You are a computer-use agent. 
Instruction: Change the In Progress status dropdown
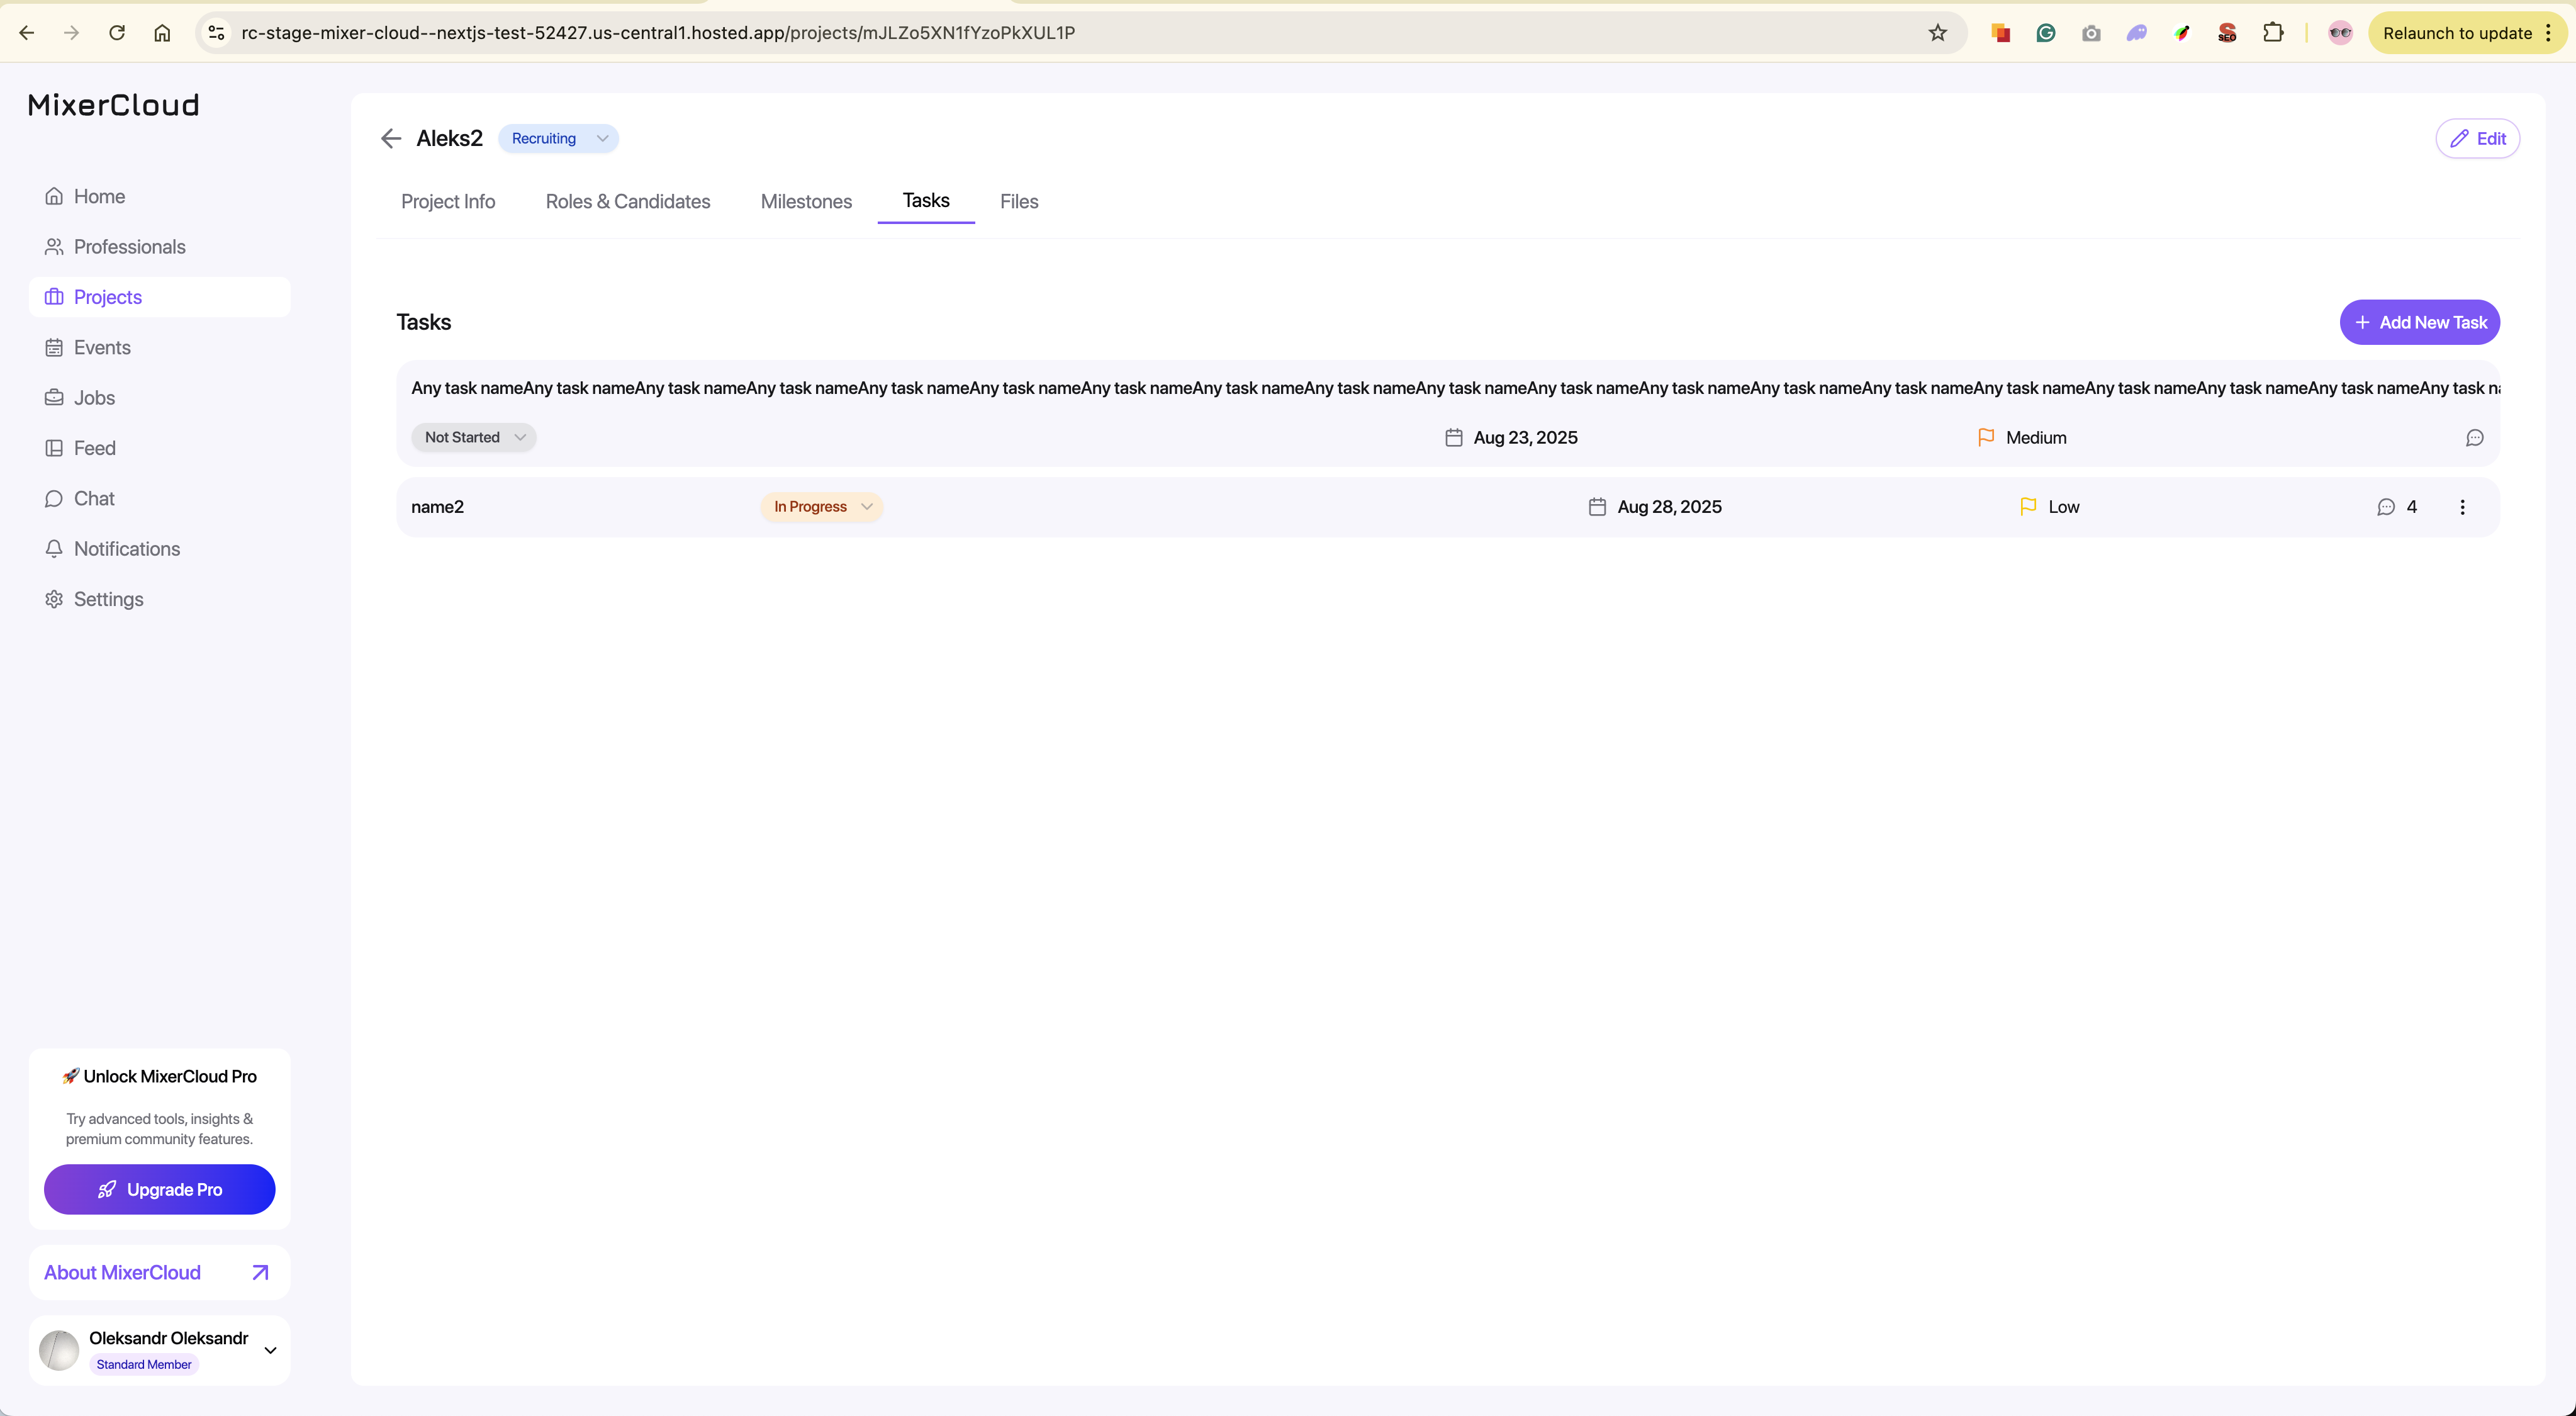822,507
